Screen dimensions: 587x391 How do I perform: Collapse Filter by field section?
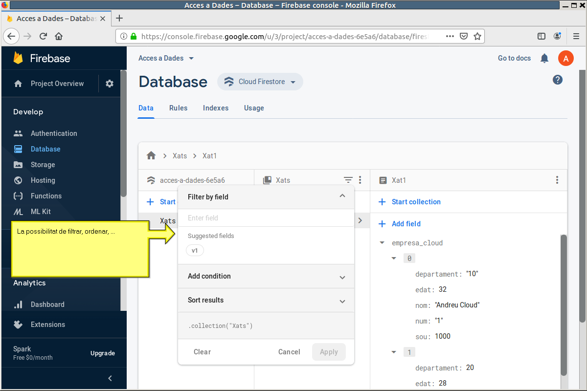[x=342, y=196]
